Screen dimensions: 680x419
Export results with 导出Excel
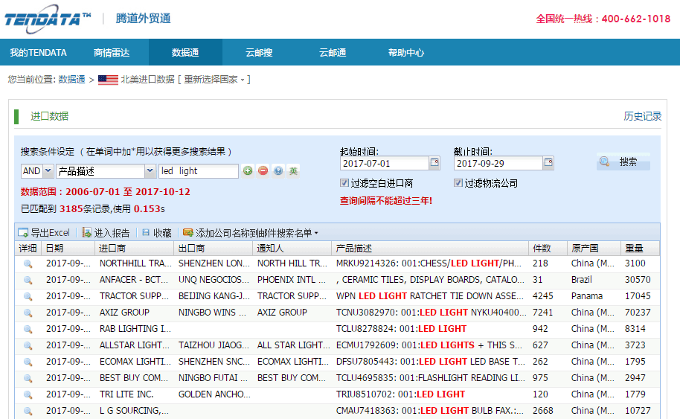[44, 233]
